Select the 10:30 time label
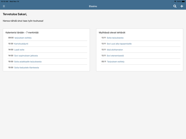 pyautogui.click(x=11, y=44)
